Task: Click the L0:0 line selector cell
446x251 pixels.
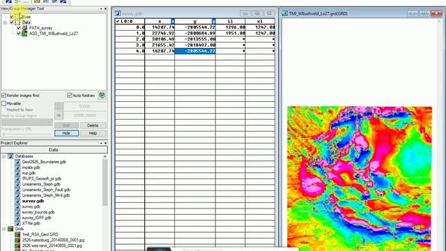Action: click(x=130, y=21)
